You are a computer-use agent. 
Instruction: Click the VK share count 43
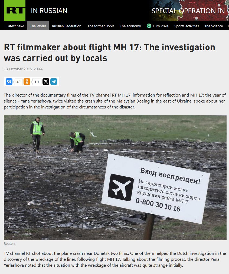(18, 82)
